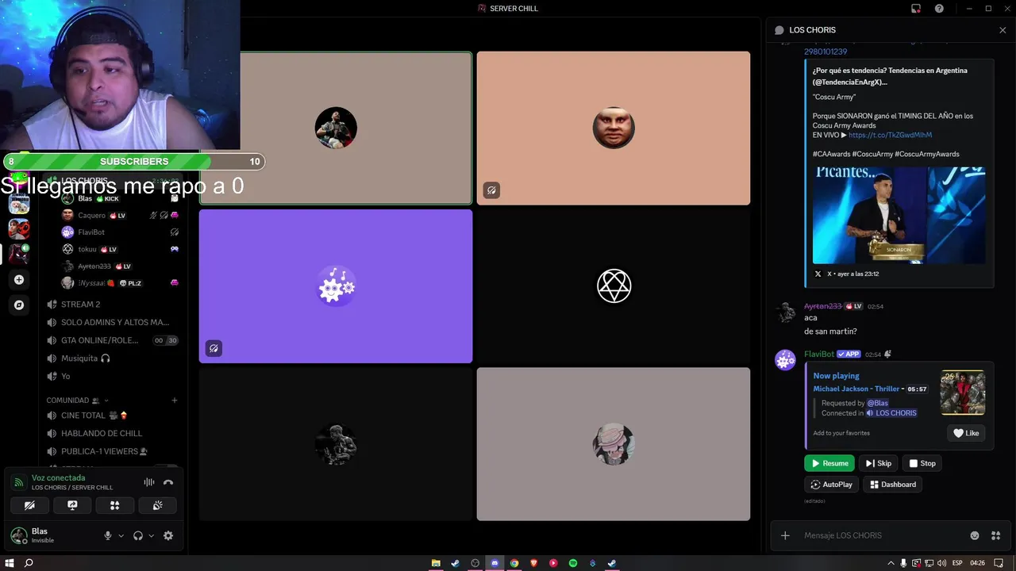Screen dimensions: 1016x571
Task: Click the @Blas mention in embed
Action: click(x=878, y=403)
